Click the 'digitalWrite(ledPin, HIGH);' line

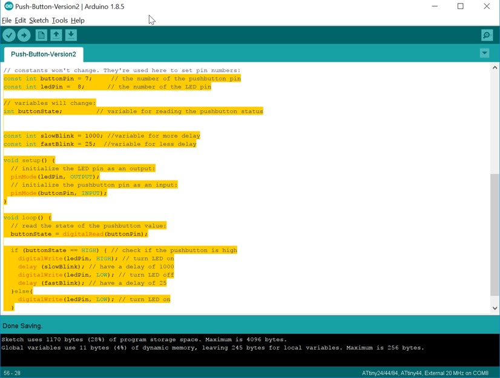pos(96,259)
